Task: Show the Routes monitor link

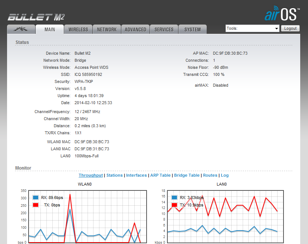Action: (210, 175)
